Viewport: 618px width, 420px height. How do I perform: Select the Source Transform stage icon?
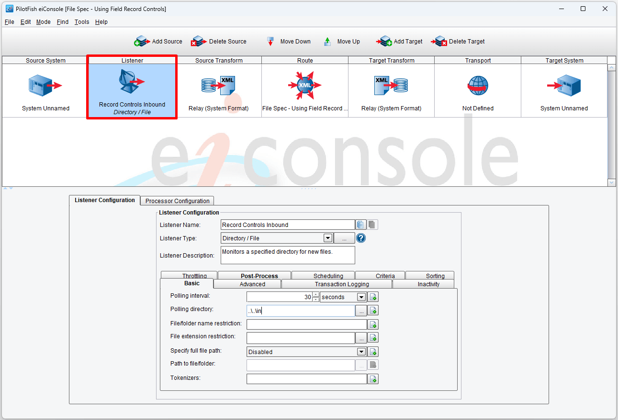(x=219, y=86)
